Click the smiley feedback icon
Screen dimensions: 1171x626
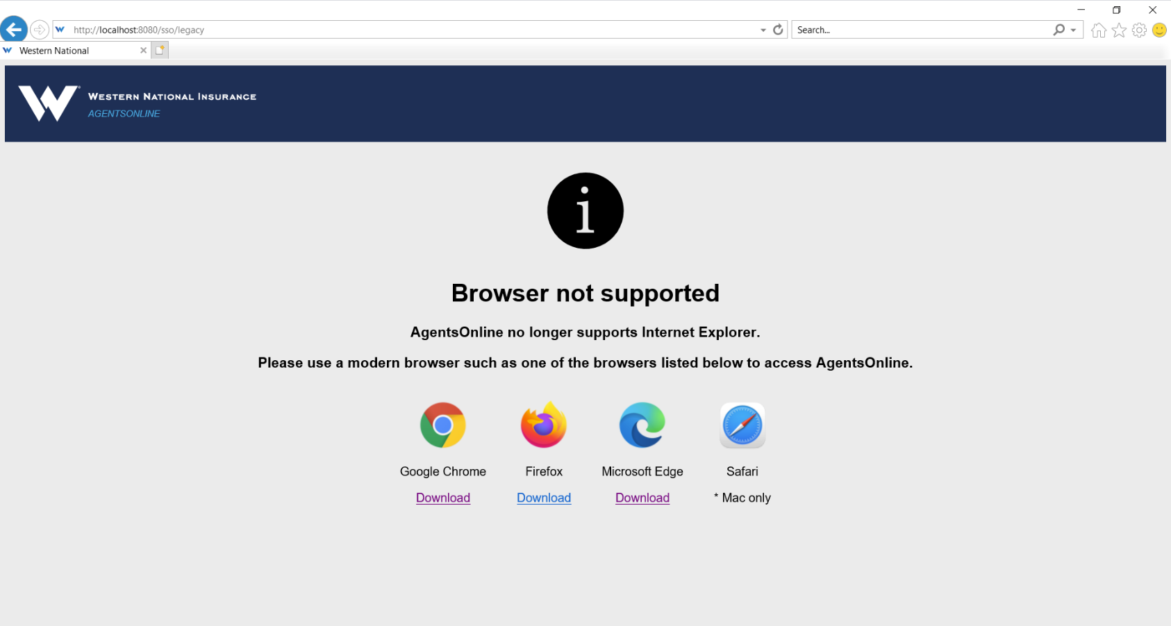(1159, 30)
